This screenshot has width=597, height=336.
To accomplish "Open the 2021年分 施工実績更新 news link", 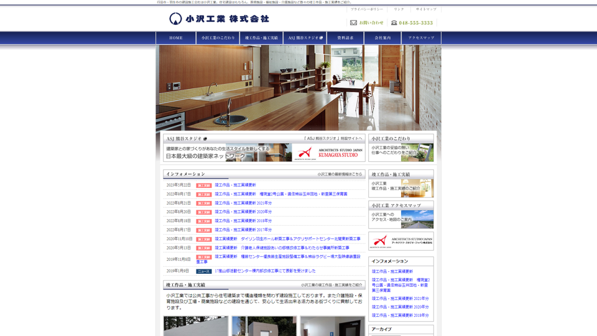I will pyautogui.click(x=243, y=203).
